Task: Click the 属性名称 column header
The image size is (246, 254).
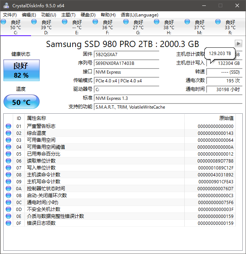Action: (36, 118)
